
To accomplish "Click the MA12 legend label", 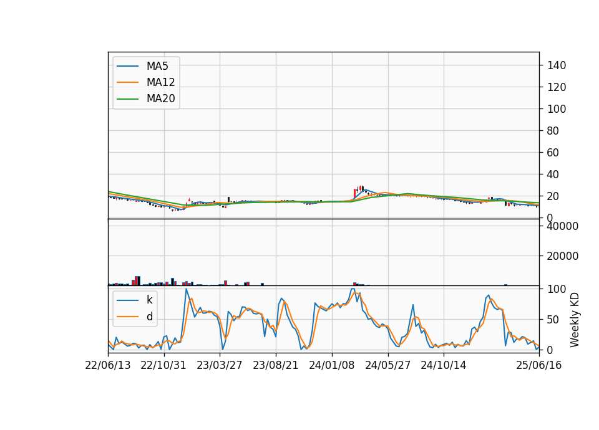I will tap(160, 82).
